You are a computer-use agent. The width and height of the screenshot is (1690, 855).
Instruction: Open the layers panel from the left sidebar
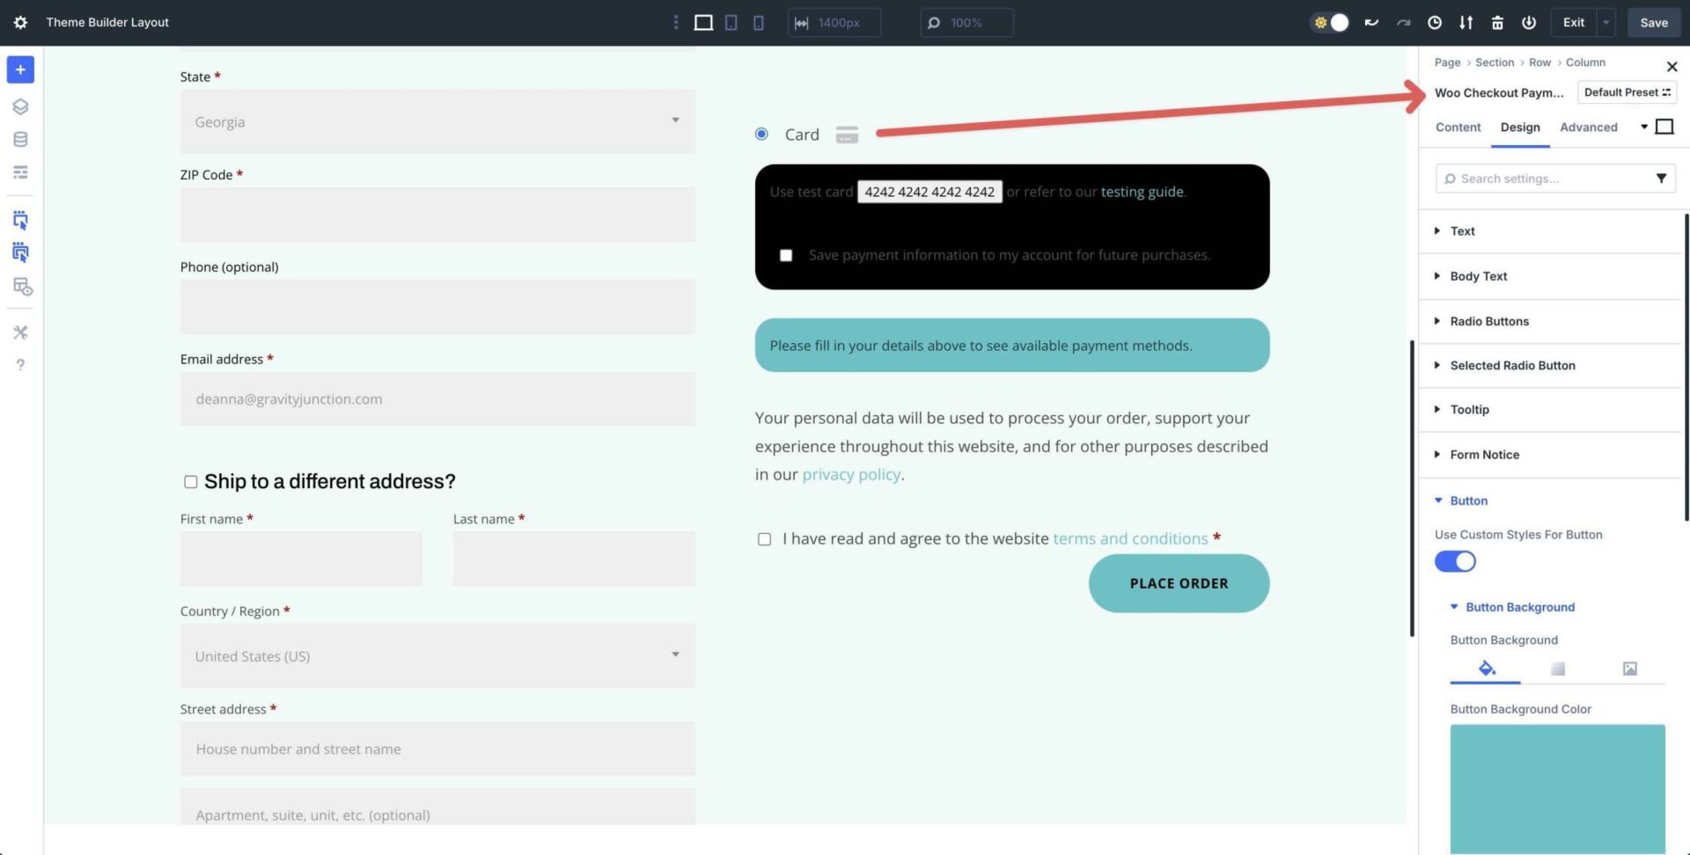20,106
